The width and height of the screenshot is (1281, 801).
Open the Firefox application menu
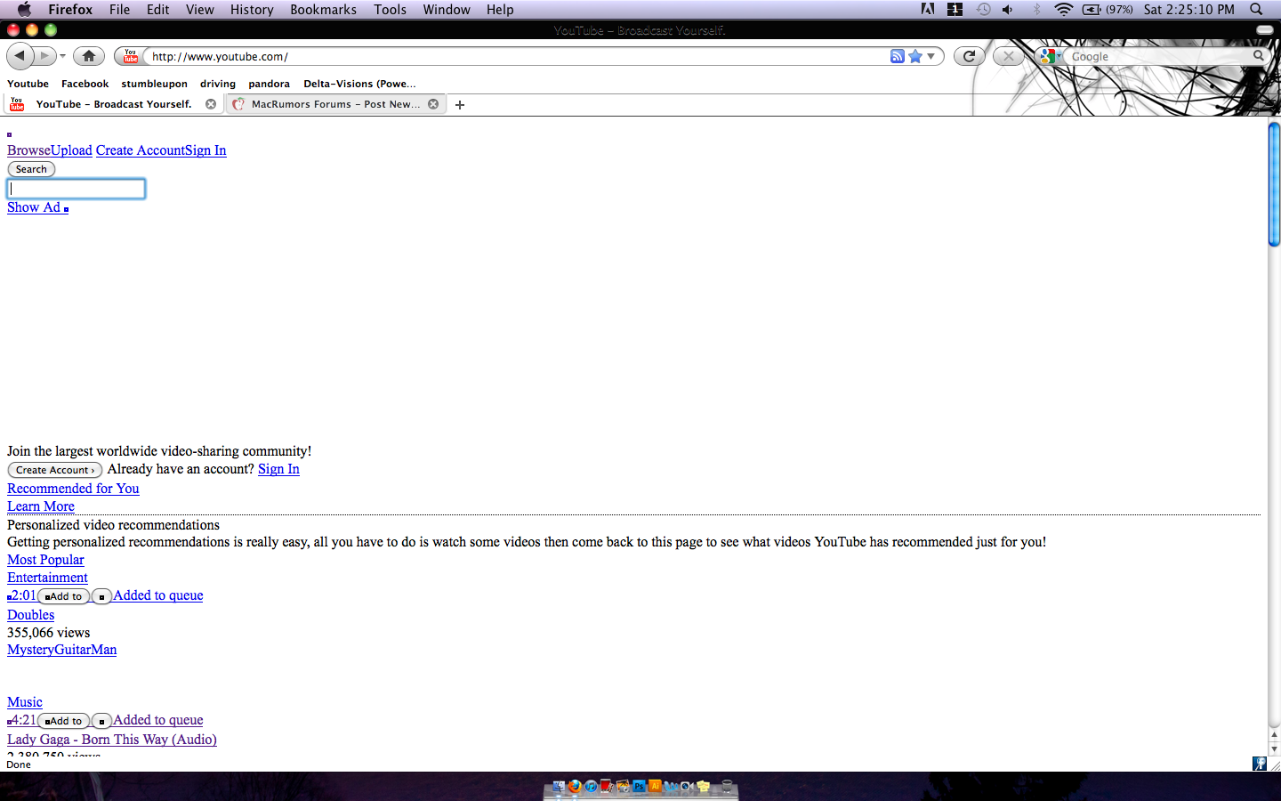(x=70, y=9)
